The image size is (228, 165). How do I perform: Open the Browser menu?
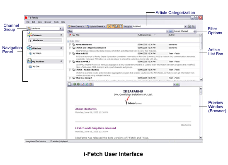click(x=48, y=22)
